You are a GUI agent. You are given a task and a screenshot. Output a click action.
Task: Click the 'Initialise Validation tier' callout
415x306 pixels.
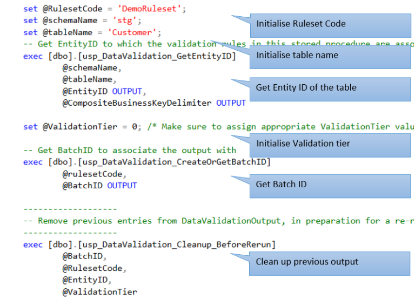[x=330, y=145]
